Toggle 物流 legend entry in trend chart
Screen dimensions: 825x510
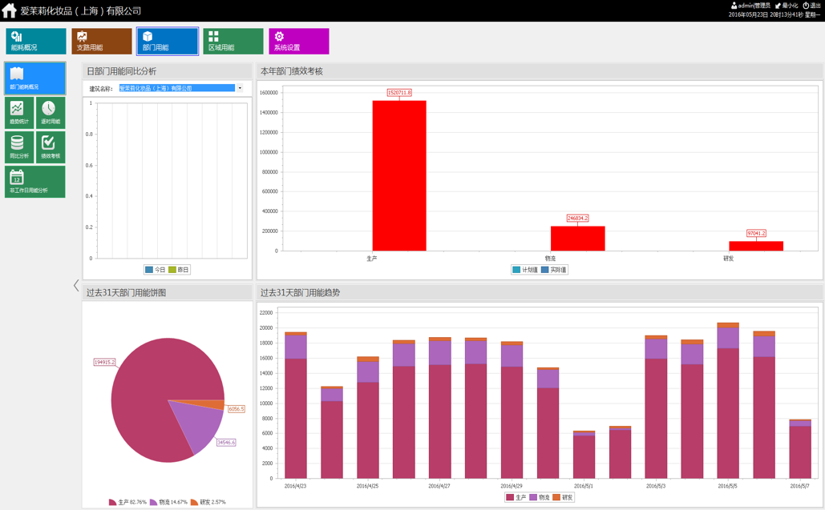click(540, 497)
